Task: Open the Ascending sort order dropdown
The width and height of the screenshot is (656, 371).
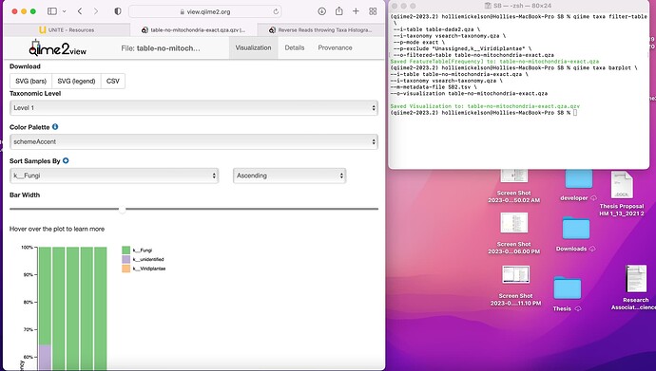Action: (x=289, y=176)
